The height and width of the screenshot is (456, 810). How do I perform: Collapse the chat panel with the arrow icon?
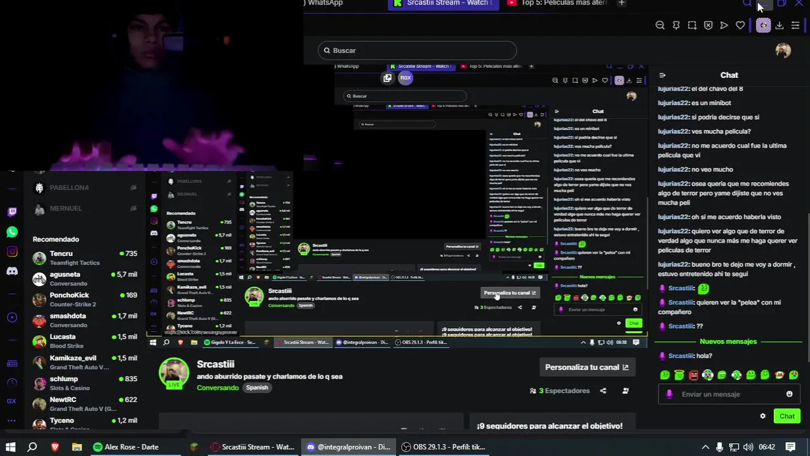[x=662, y=75]
